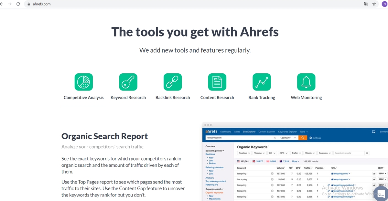Click the Organic keywords sidebar link
The width and height of the screenshot is (388, 201).
click(214, 193)
